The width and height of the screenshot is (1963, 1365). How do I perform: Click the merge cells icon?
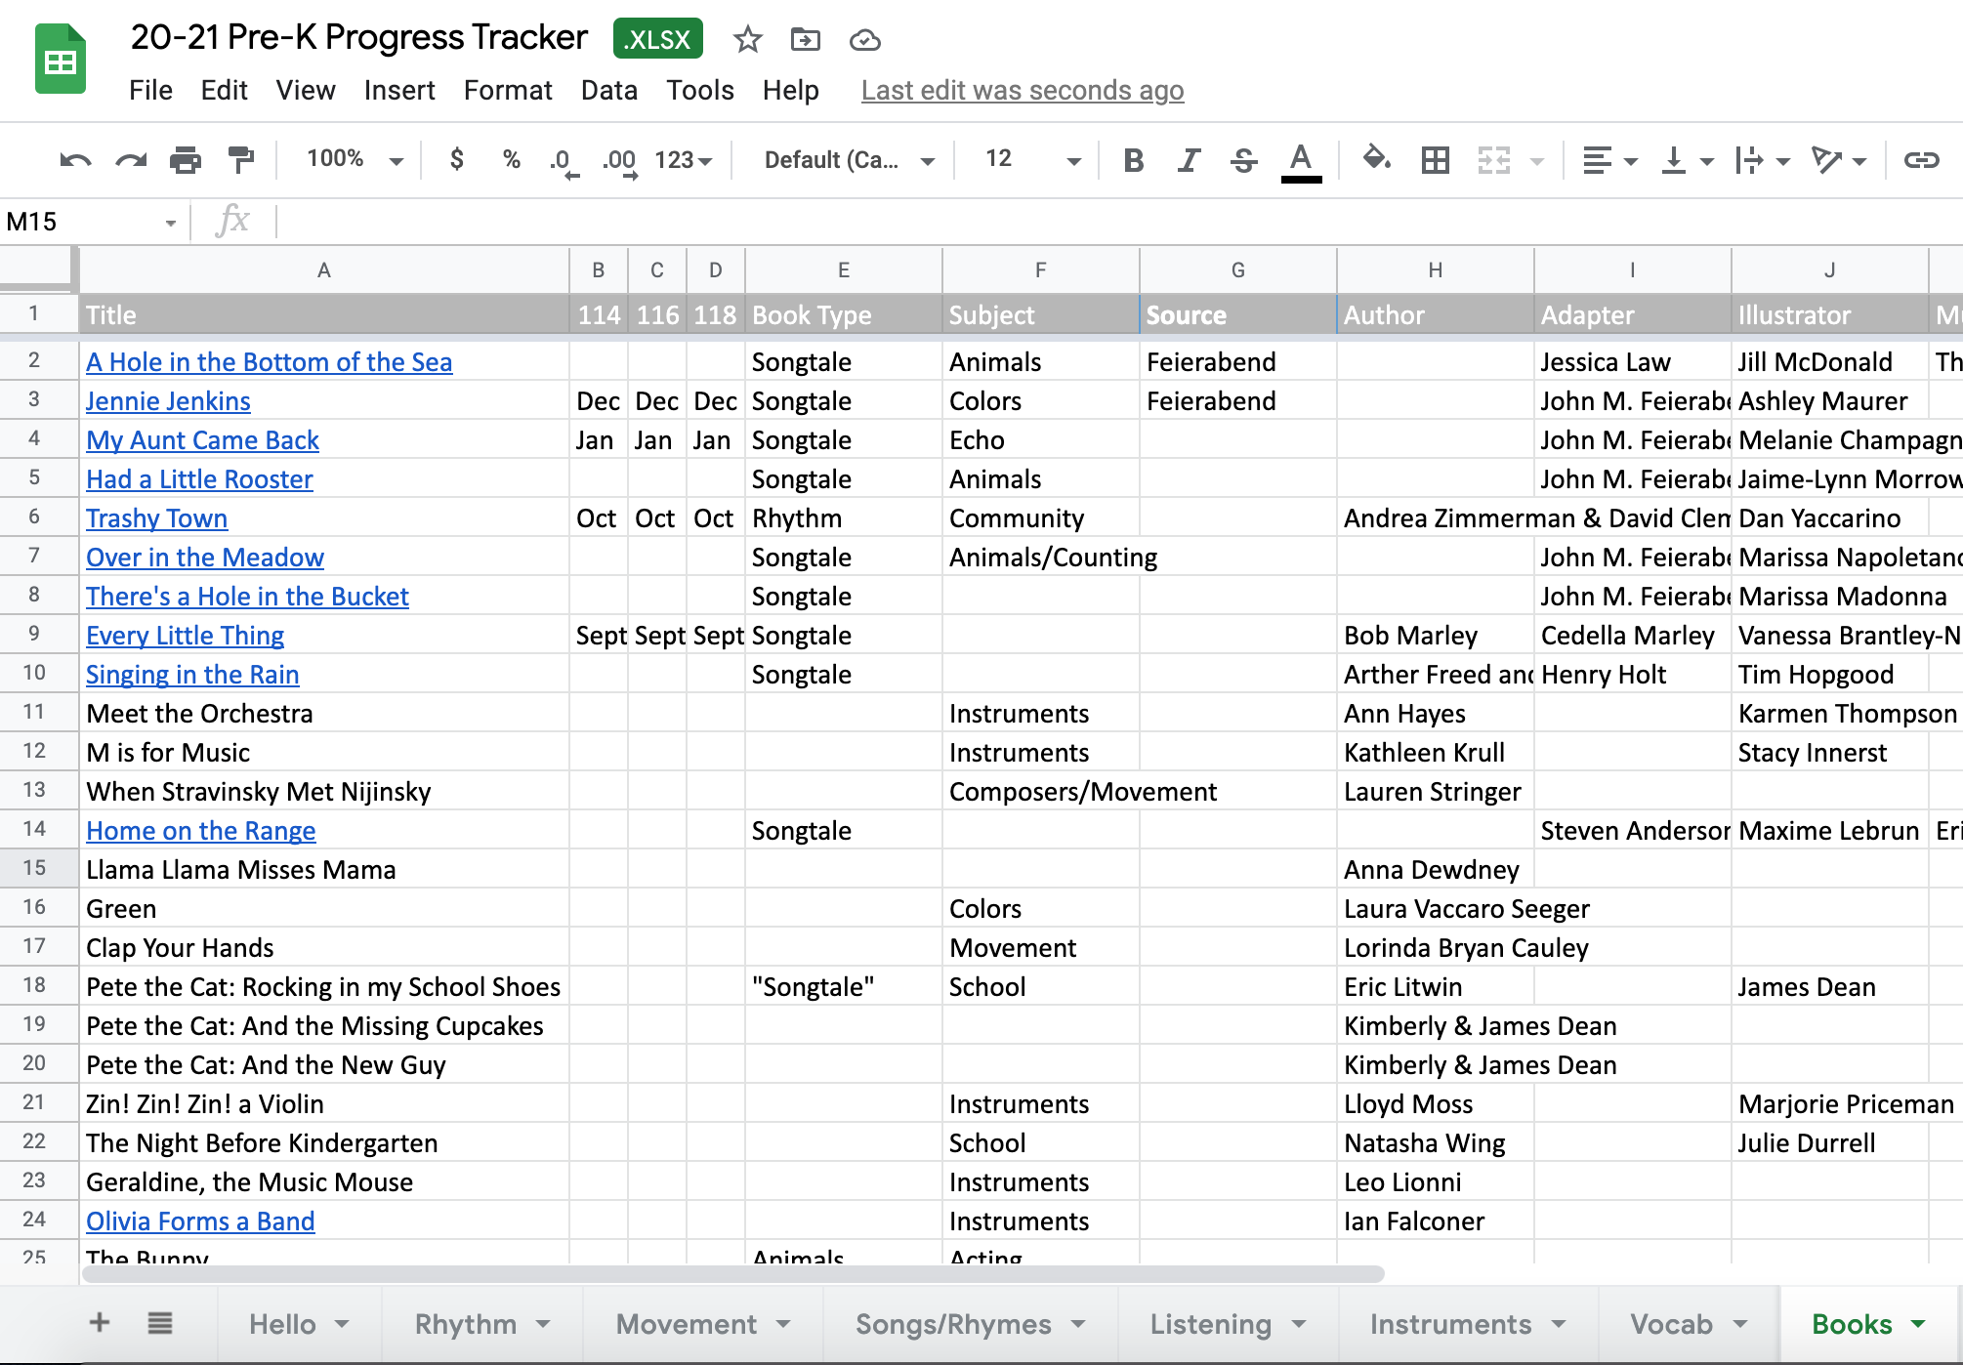(1493, 161)
